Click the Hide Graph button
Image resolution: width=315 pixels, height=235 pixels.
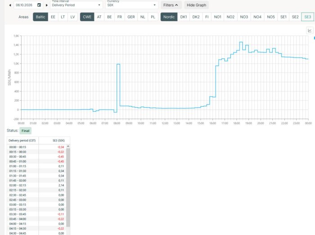coord(197,5)
